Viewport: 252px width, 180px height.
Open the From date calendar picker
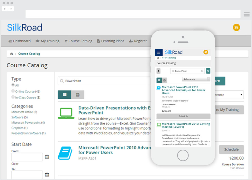click(47, 157)
